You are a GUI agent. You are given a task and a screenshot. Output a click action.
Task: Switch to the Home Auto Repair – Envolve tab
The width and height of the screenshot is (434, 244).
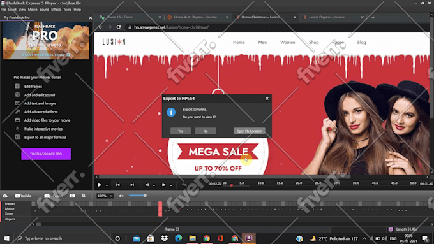[x=195, y=17]
